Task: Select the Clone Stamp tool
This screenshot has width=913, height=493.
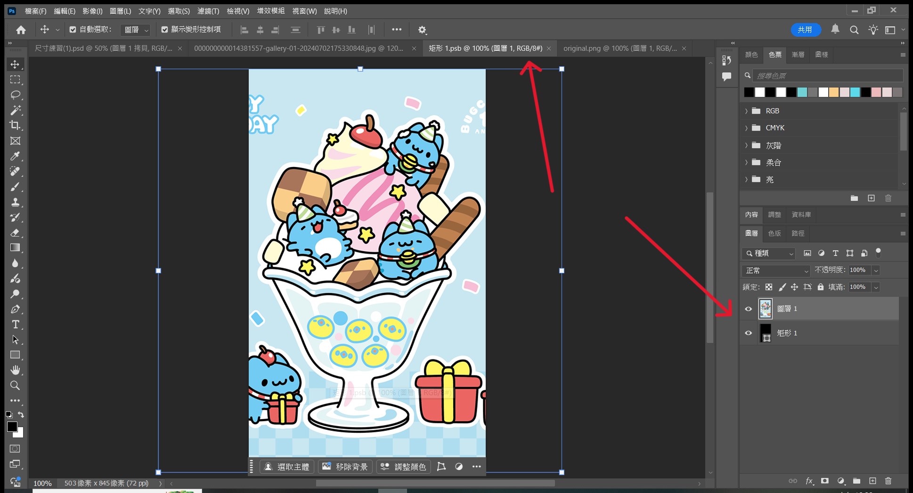Action: (x=15, y=202)
